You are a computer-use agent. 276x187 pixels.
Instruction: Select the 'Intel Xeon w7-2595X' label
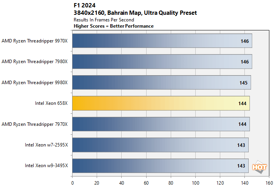46,145
